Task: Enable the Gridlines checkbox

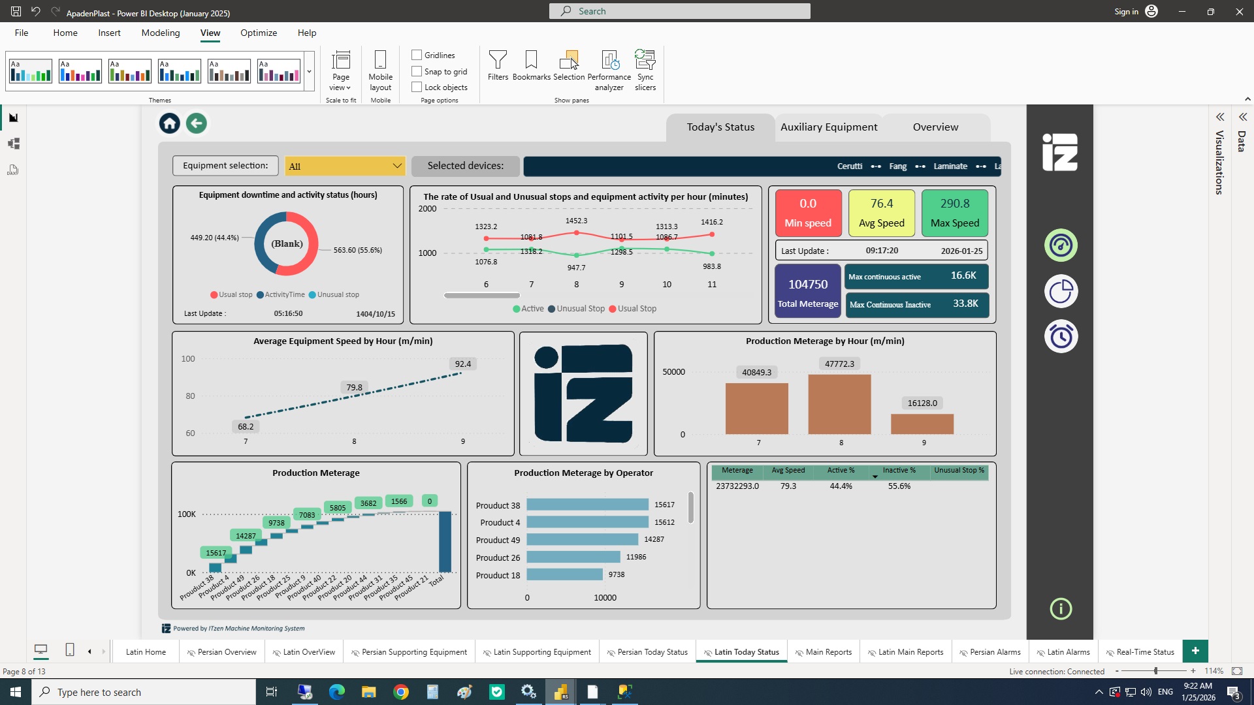Action: (417, 55)
